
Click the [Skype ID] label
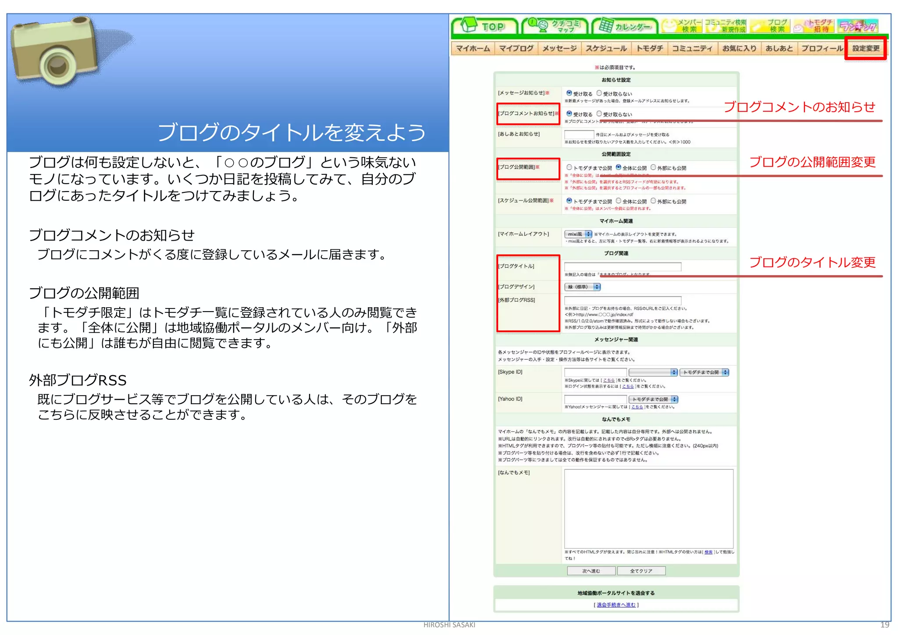pyautogui.click(x=510, y=372)
